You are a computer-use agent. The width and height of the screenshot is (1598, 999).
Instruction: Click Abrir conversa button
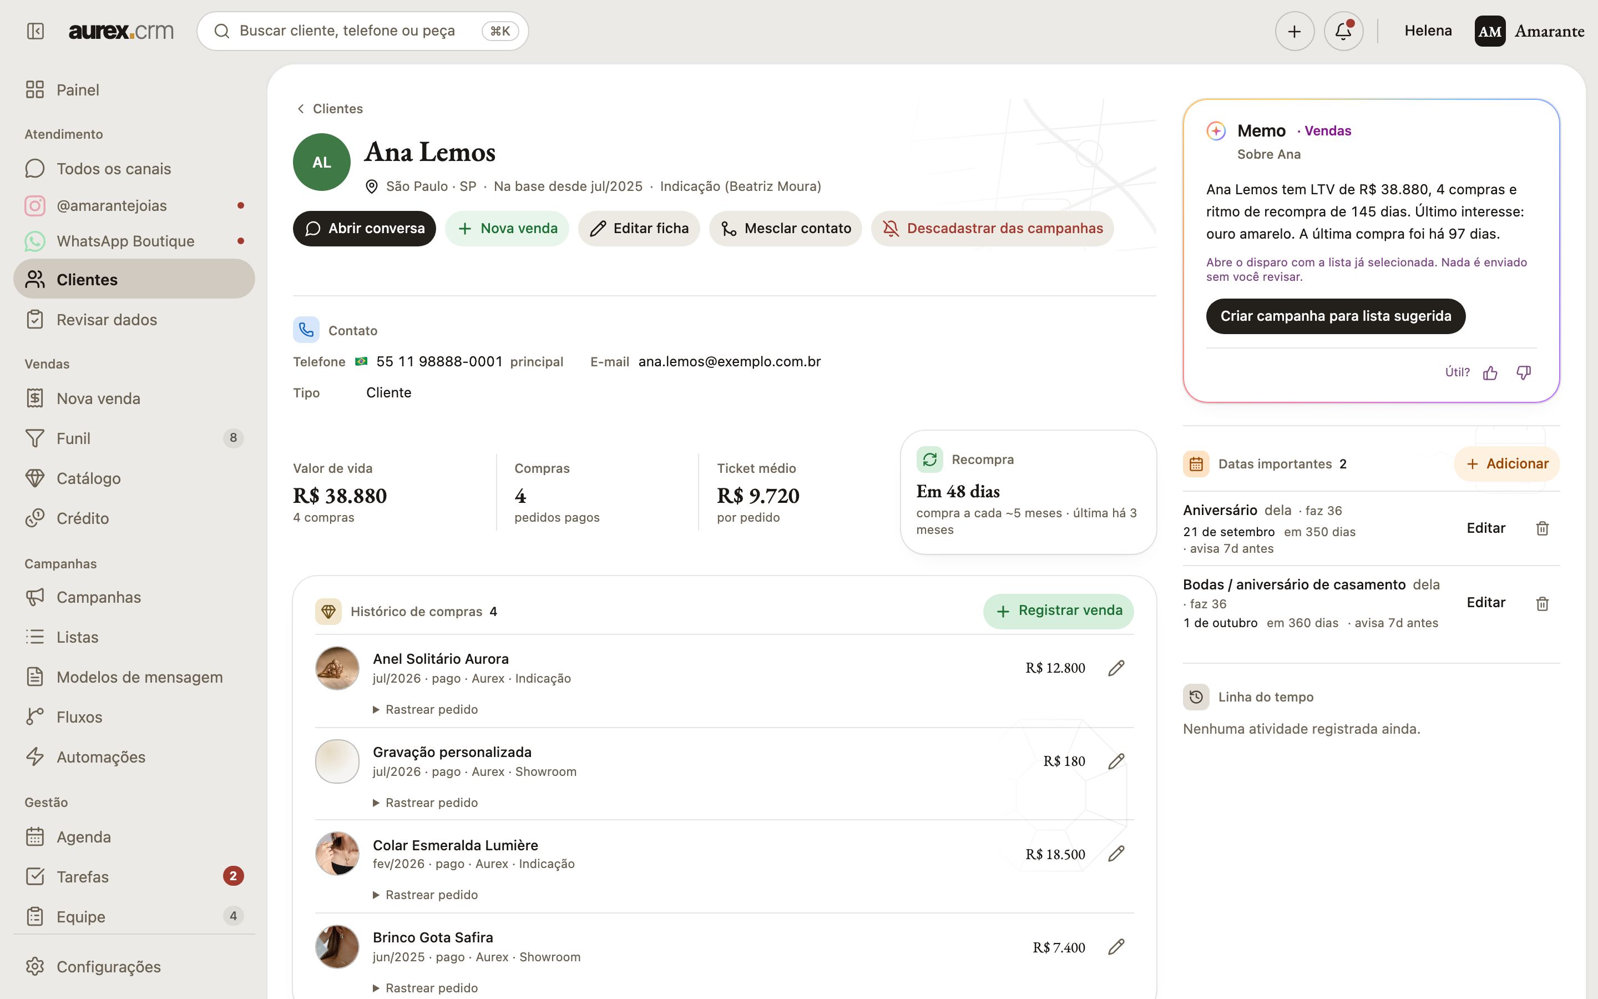[x=365, y=229]
